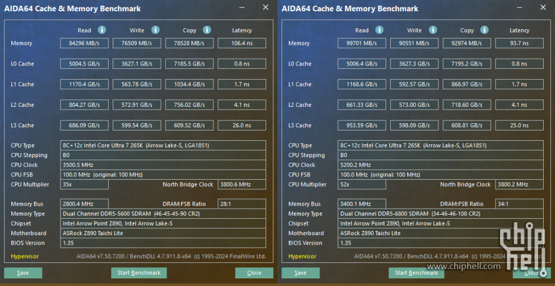Click Start Benchmark in left window

(x=139, y=272)
